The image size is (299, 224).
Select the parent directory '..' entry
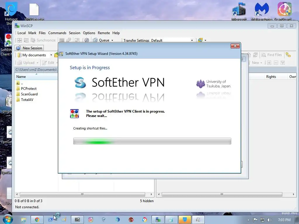tap(20, 83)
